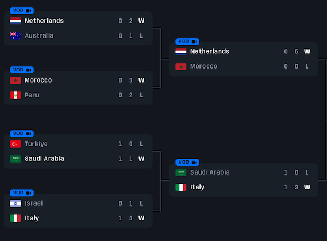Open VOD for Morocco vs Peru match
The height and width of the screenshot is (241, 327).
[x=22, y=70]
